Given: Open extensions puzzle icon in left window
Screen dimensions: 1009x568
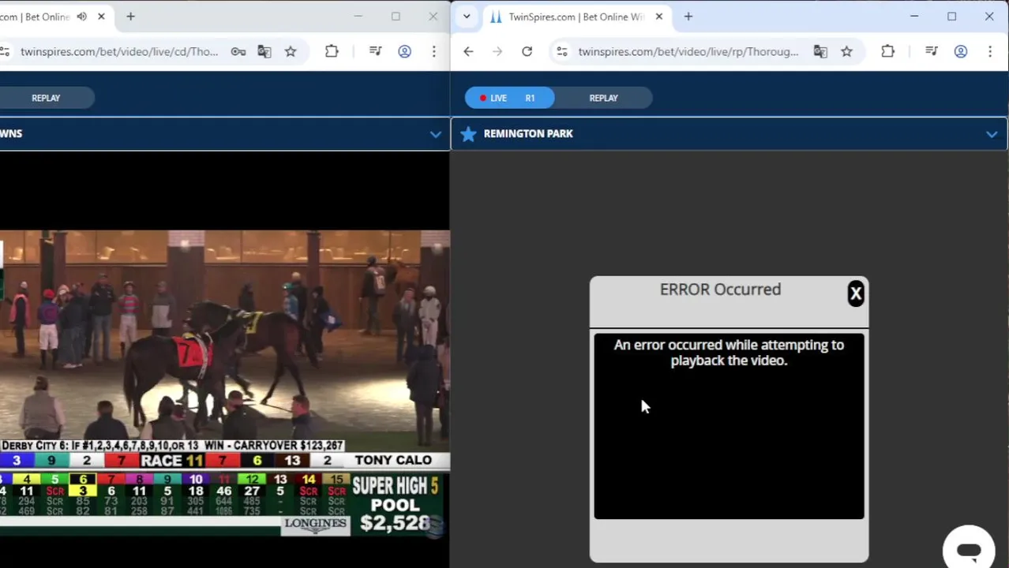Looking at the screenshot, I should coord(332,51).
